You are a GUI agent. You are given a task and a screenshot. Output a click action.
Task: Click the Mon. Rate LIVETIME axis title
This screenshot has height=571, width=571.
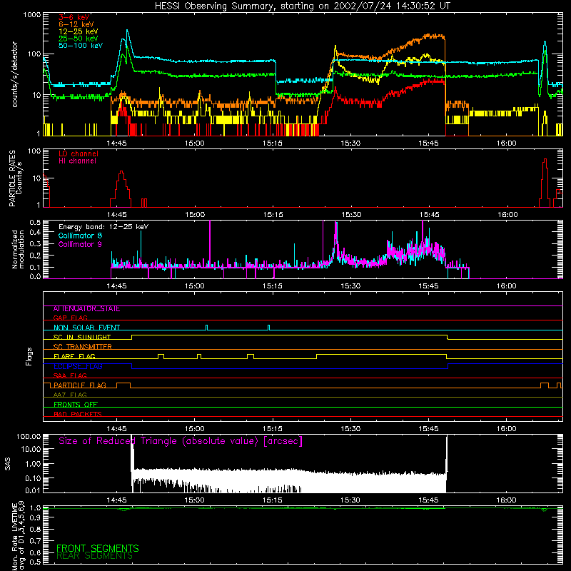click(19, 536)
